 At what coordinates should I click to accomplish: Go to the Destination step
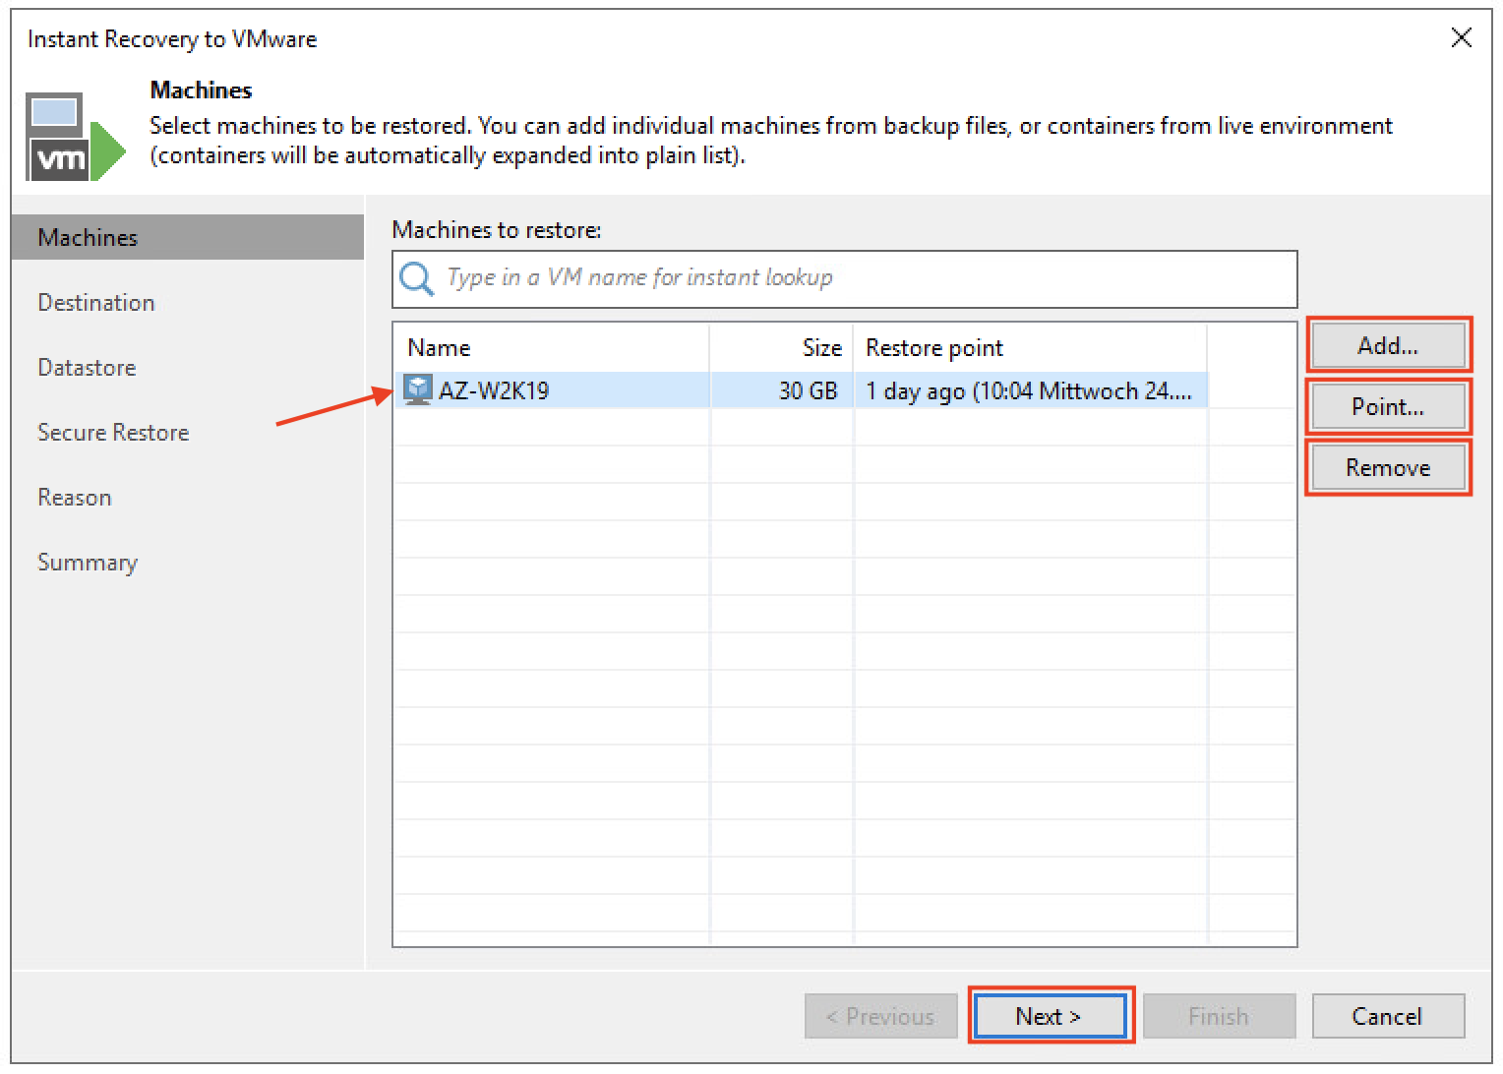coord(96,302)
